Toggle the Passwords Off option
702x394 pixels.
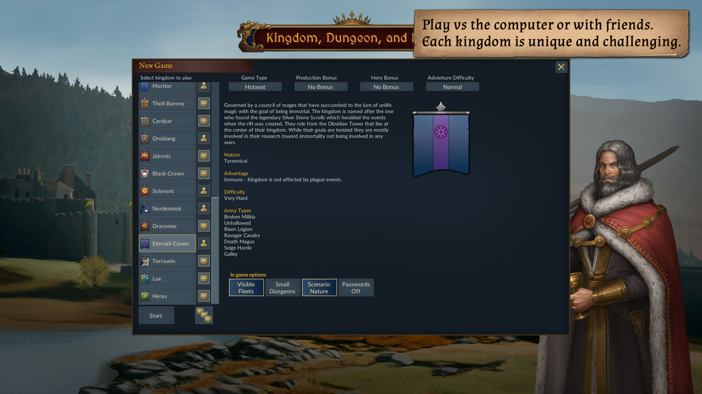(x=356, y=287)
